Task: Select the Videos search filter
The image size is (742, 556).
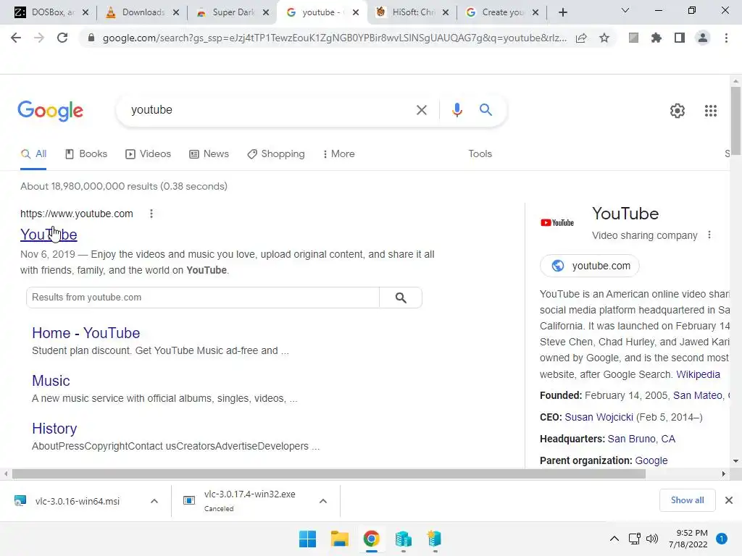Action: pos(148,154)
